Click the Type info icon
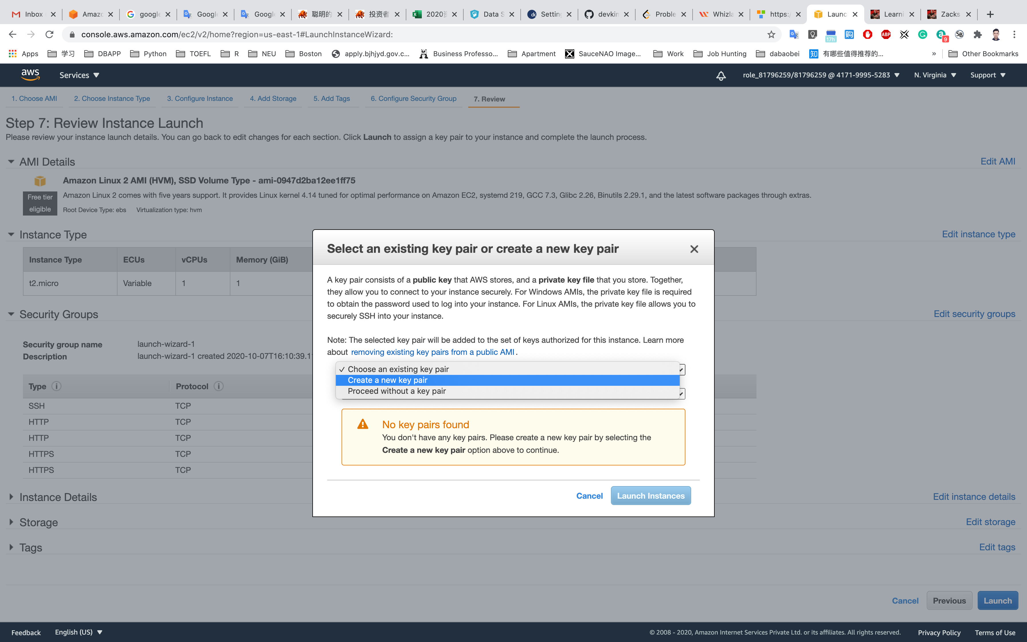This screenshot has height=642, width=1027. 56,386
